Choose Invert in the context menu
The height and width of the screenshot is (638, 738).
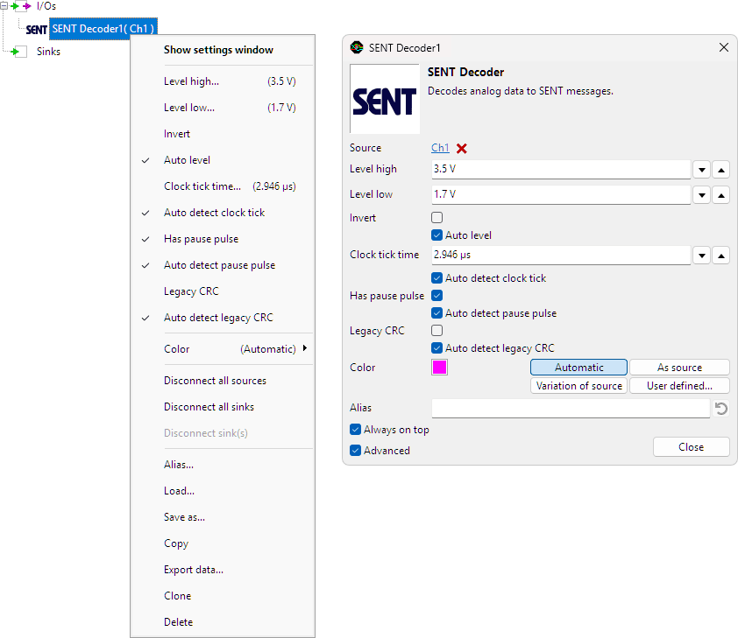[x=223, y=134]
